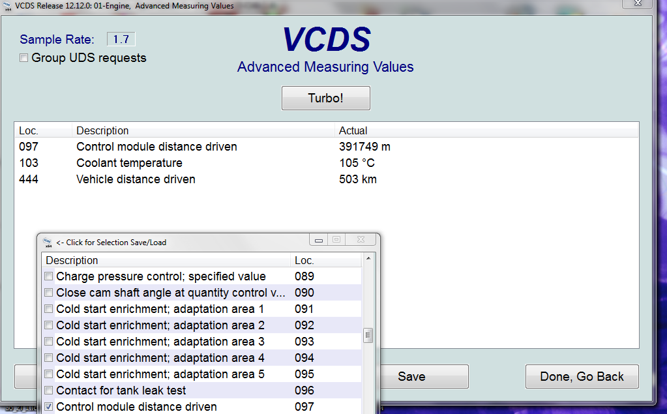The image size is (667, 414).
Task: Click Loc. column header in selection popup
Action: 326,260
